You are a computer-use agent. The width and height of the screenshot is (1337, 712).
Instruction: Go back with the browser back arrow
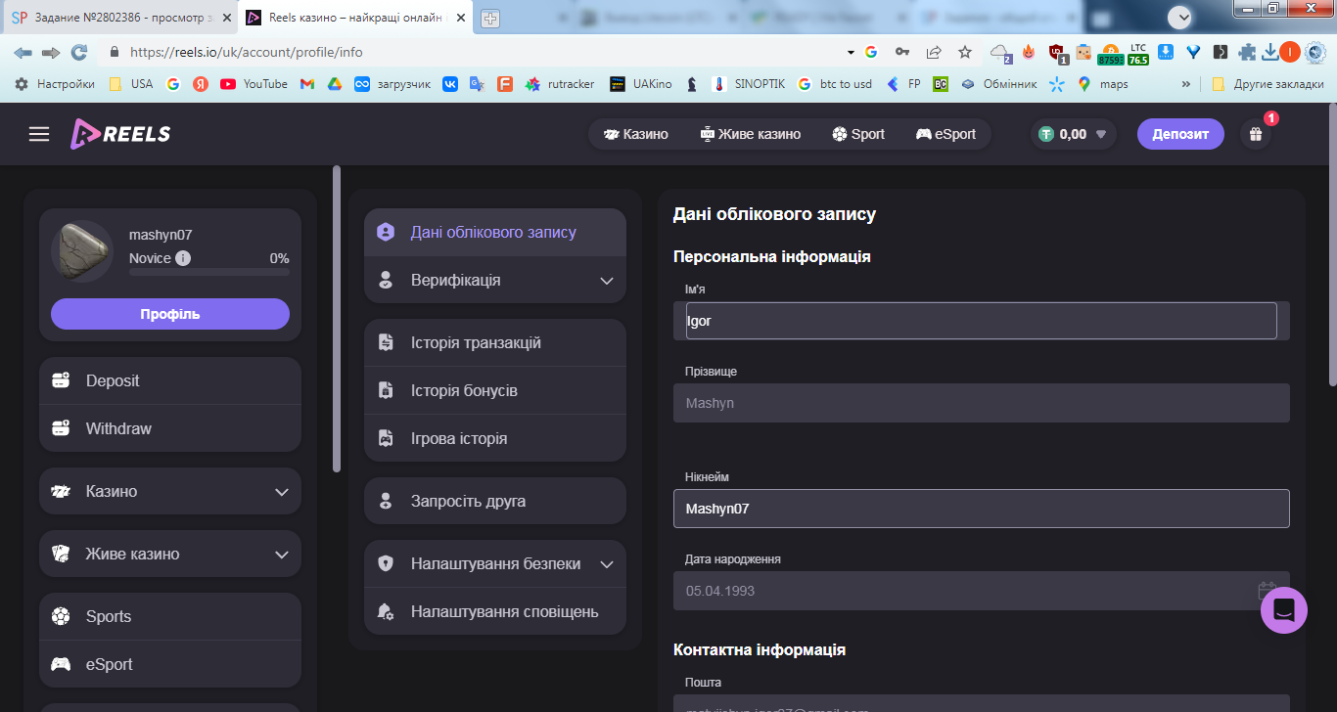(23, 52)
